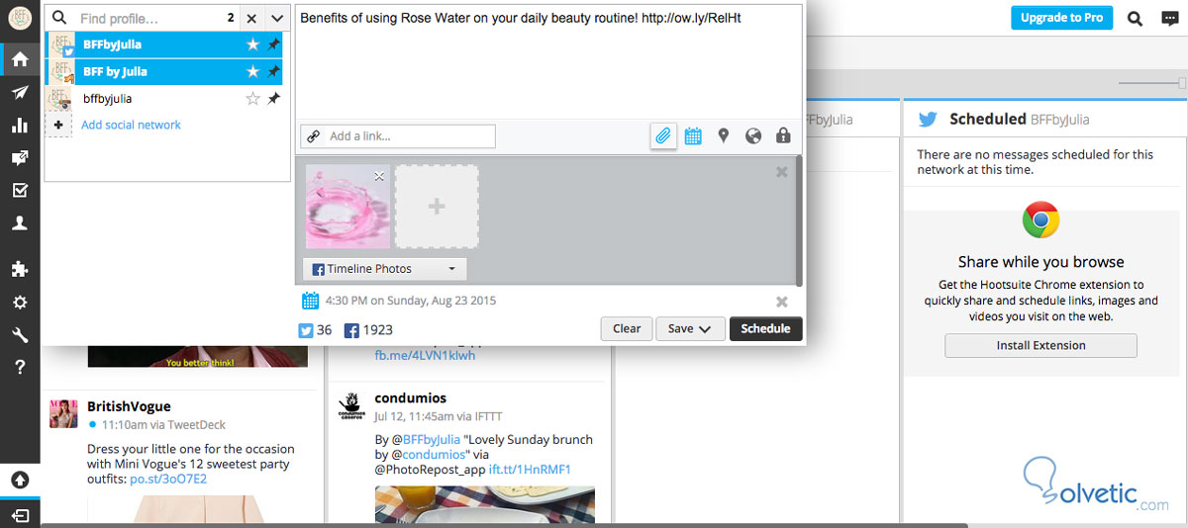Toggle pin for bffbyjulia Instagram profile
The image size is (1188, 528).
pos(273,98)
